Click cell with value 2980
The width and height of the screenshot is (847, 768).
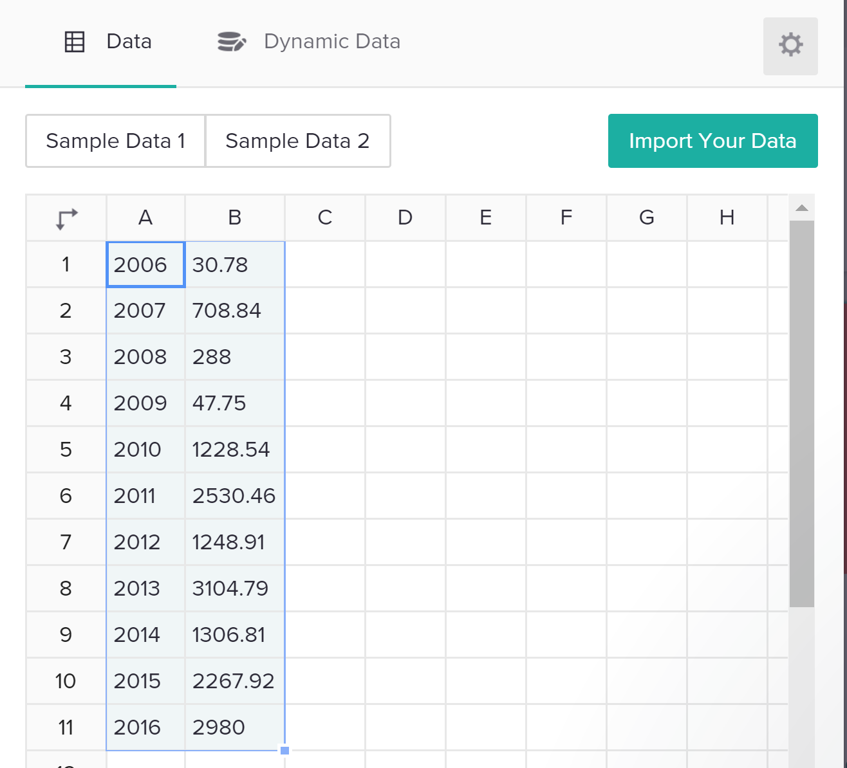click(x=235, y=727)
